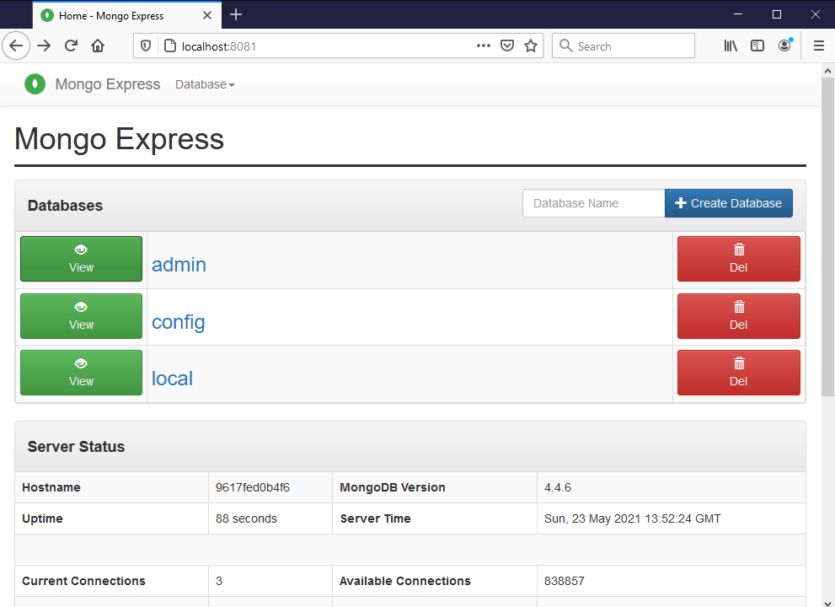Image resolution: width=835 pixels, height=607 pixels.
Task: Open the Library bookmarks icon
Action: coord(731,46)
